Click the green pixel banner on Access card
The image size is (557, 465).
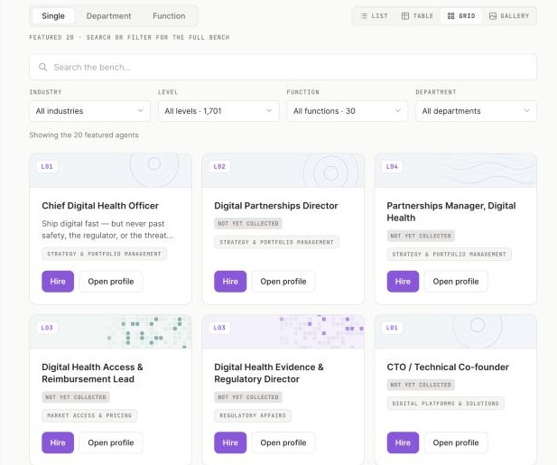[110, 331]
